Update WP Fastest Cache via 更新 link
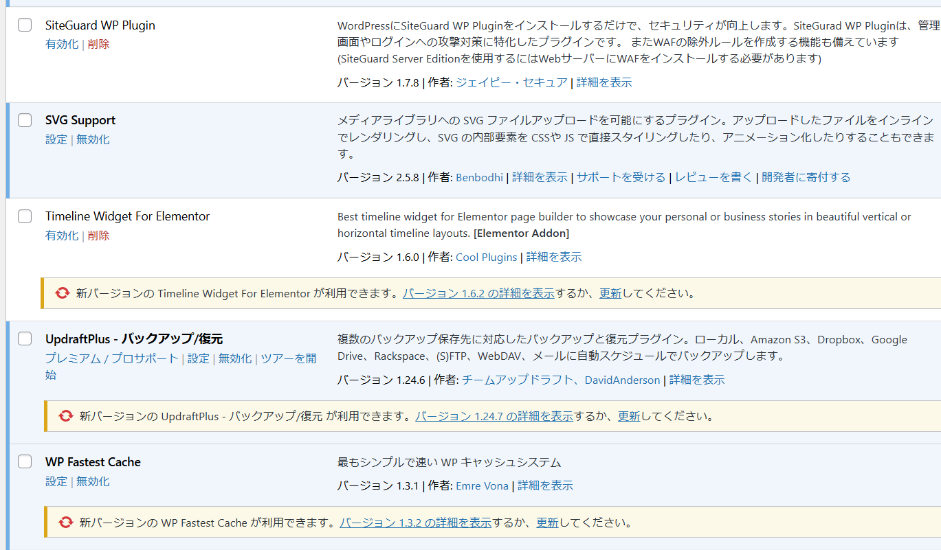941x550 pixels. coord(548,523)
